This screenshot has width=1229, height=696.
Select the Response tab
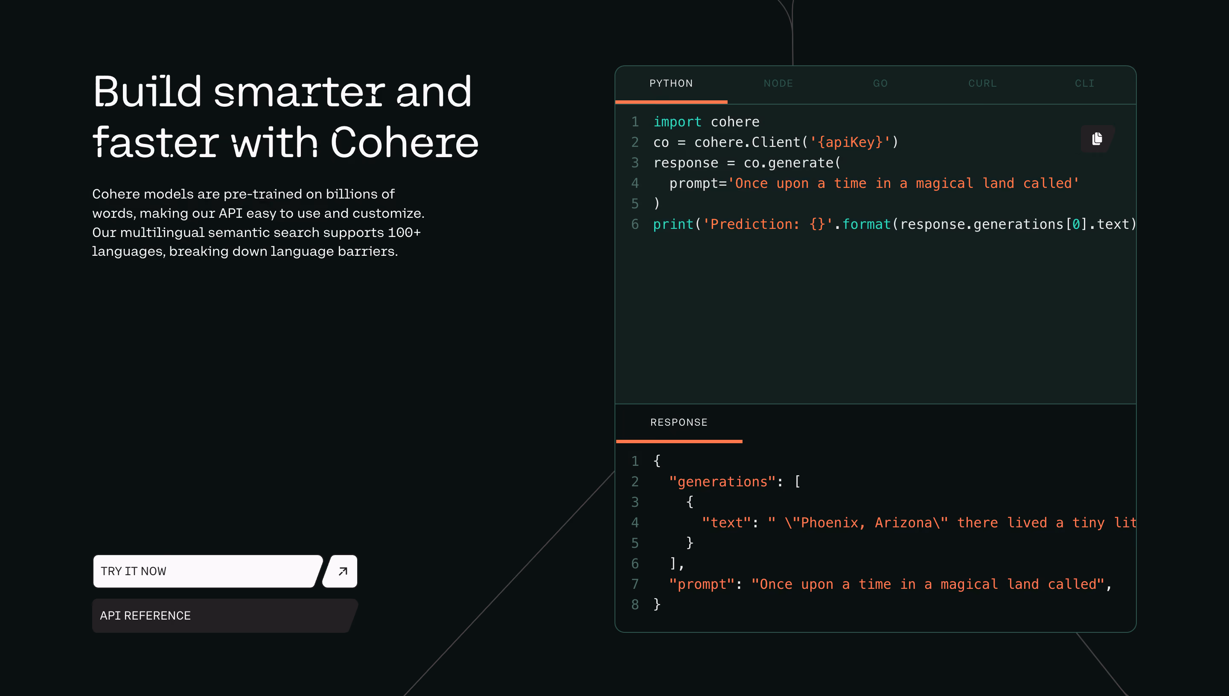(x=679, y=423)
